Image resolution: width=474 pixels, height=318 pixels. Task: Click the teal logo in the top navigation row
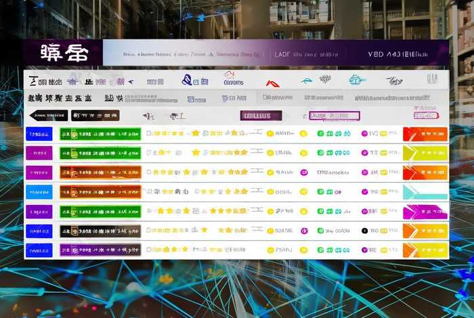click(357, 80)
